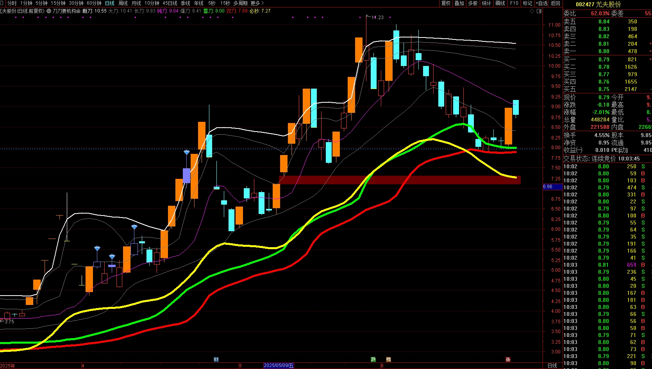Switch to 日线 daily chart
Screen dimensions: 652x369
110,3
